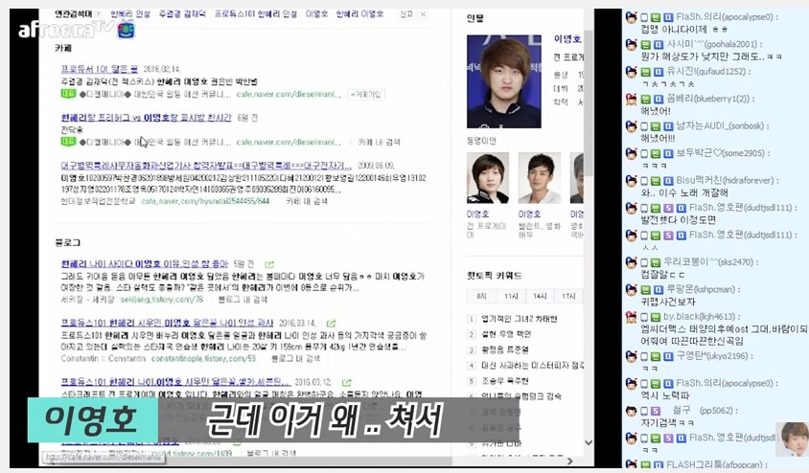Click the Q badge beside Bisu맥커친 (hidraforever)
Viewport: 809px width, 473px height.
(668, 181)
